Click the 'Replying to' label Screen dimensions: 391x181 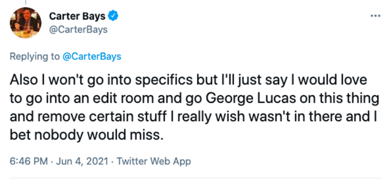pyautogui.click(x=35, y=57)
